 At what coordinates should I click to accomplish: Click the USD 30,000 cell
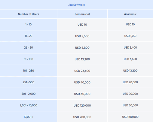coord(130,94)
